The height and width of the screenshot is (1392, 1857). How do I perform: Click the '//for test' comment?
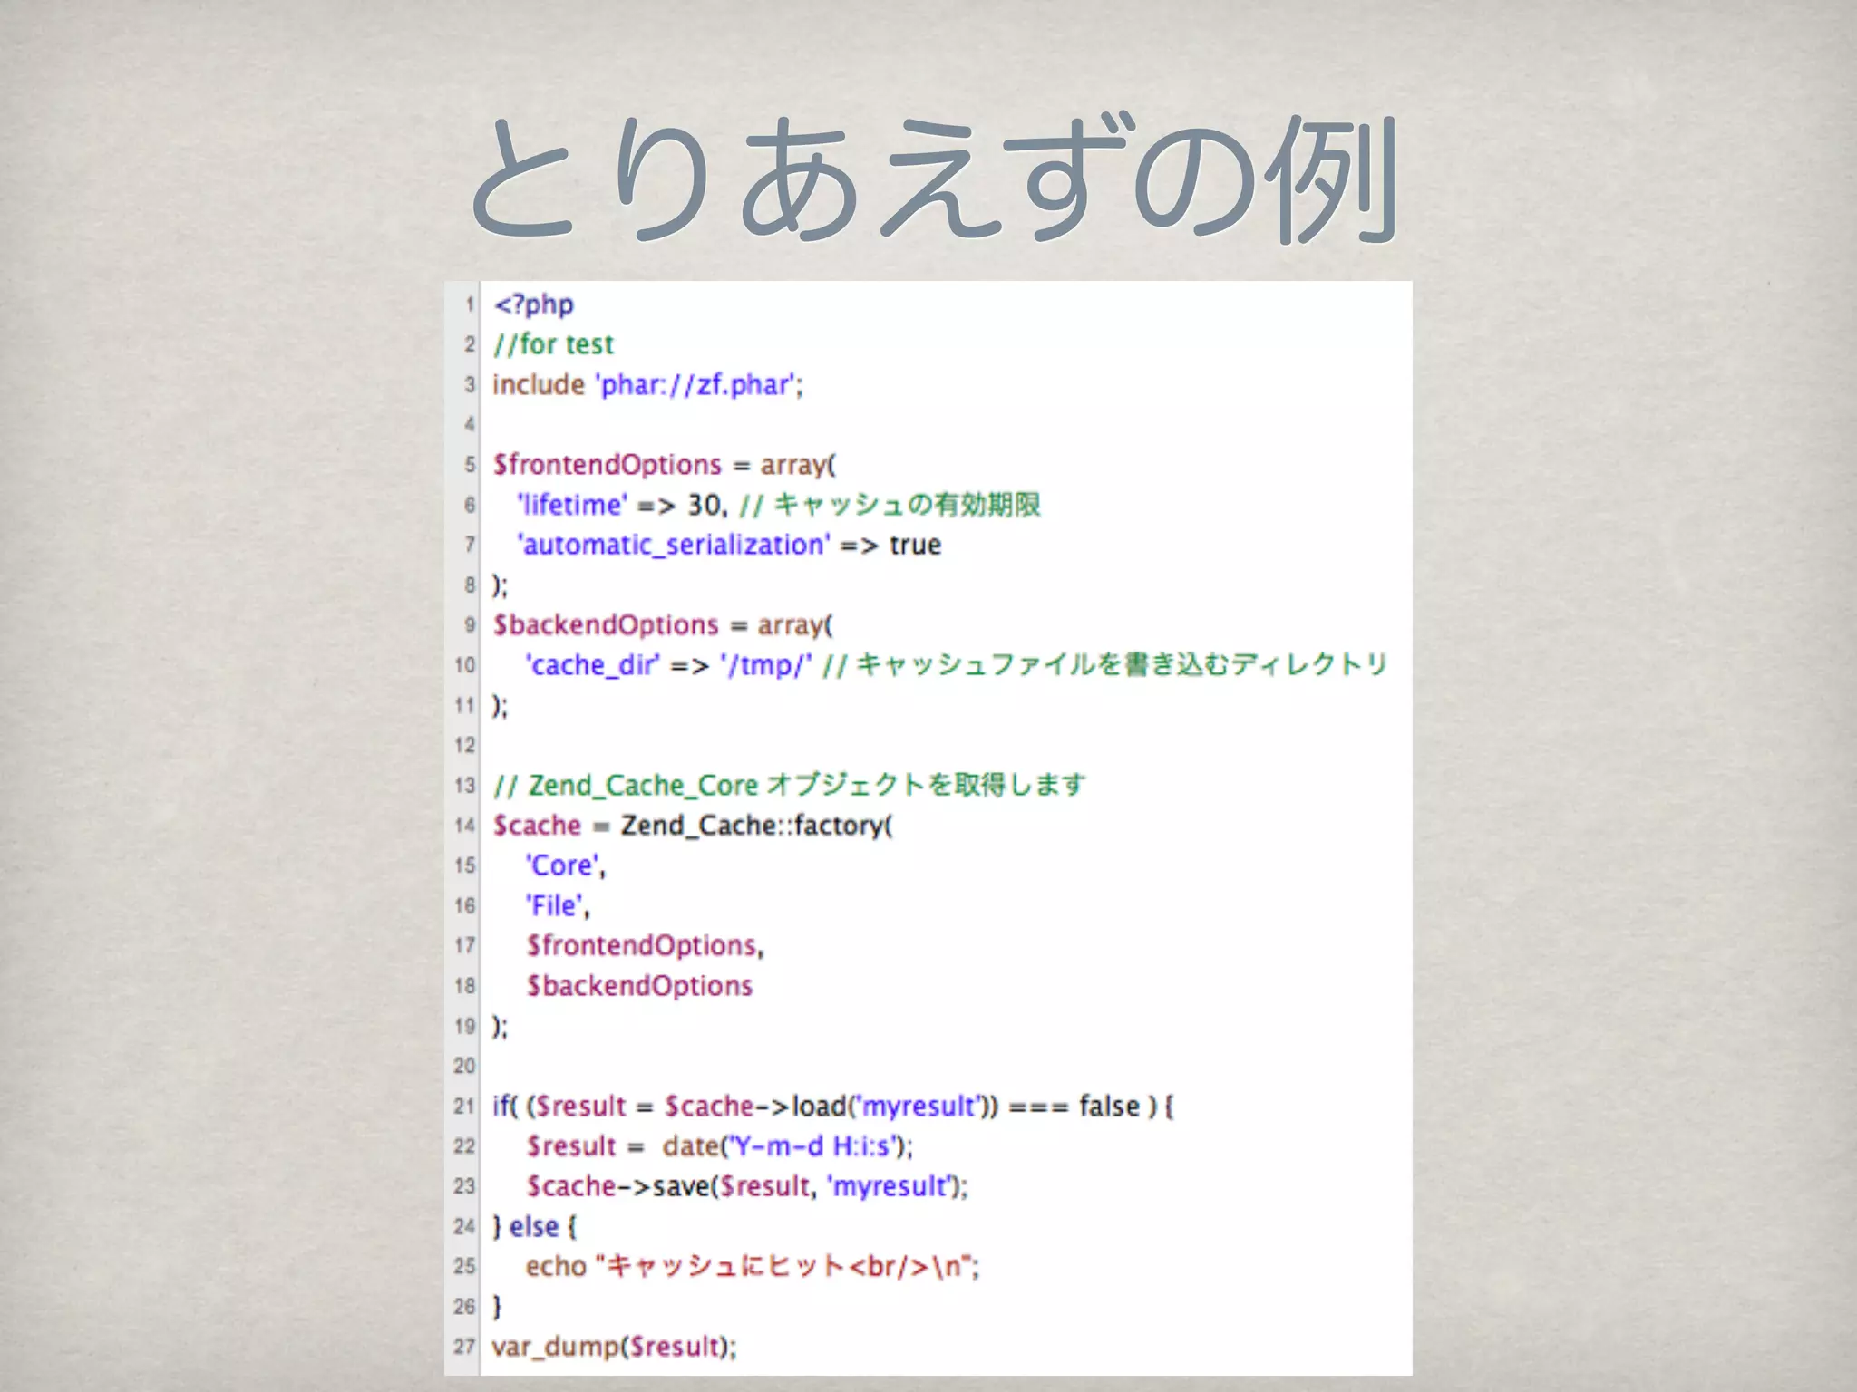click(553, 344)
